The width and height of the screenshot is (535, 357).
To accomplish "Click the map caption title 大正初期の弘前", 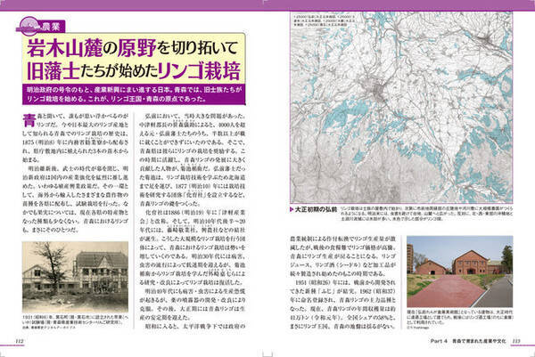I will pyautogui.click(x=316, y=209).
